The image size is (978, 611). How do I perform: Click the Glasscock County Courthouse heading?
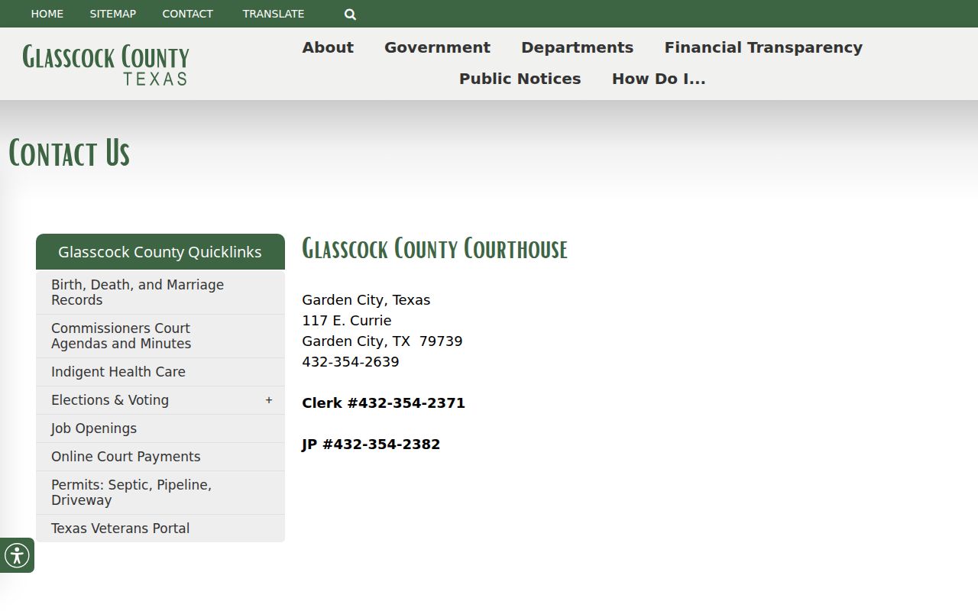coord(435,249)
